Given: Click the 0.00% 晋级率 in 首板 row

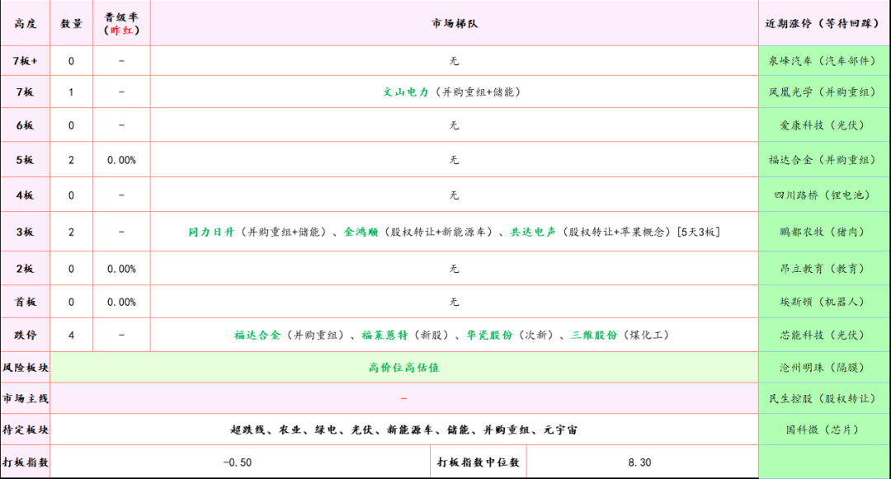Looking at the screenshot, I should click(121, 302).
